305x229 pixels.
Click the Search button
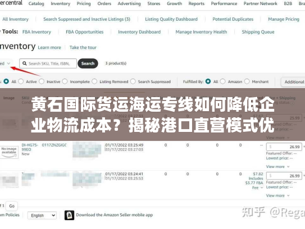click(x=88, y=63)
